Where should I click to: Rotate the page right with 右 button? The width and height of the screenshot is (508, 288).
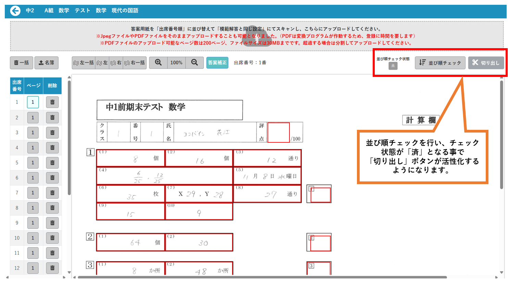(116, 63)
